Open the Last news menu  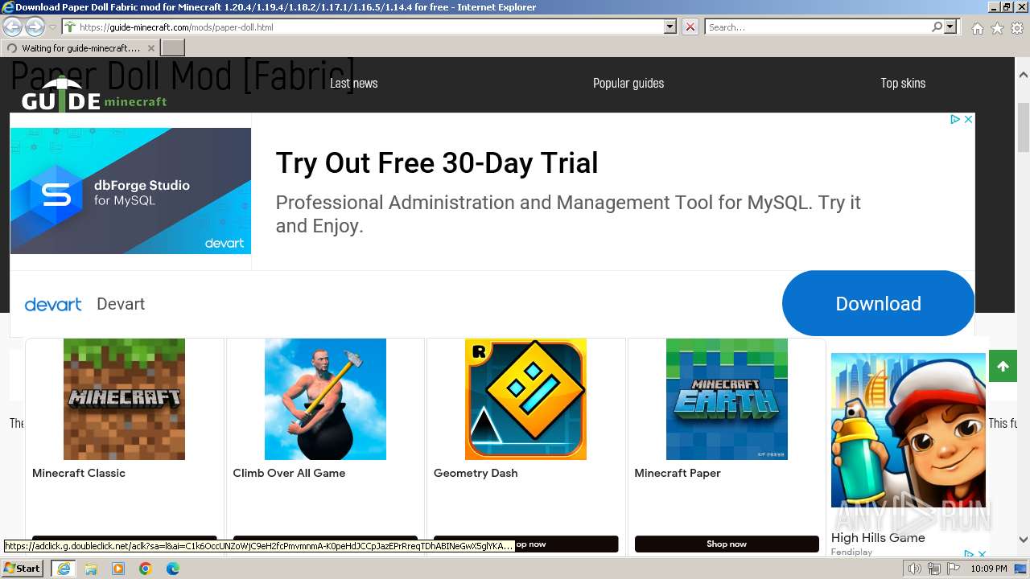pos(353,83)
